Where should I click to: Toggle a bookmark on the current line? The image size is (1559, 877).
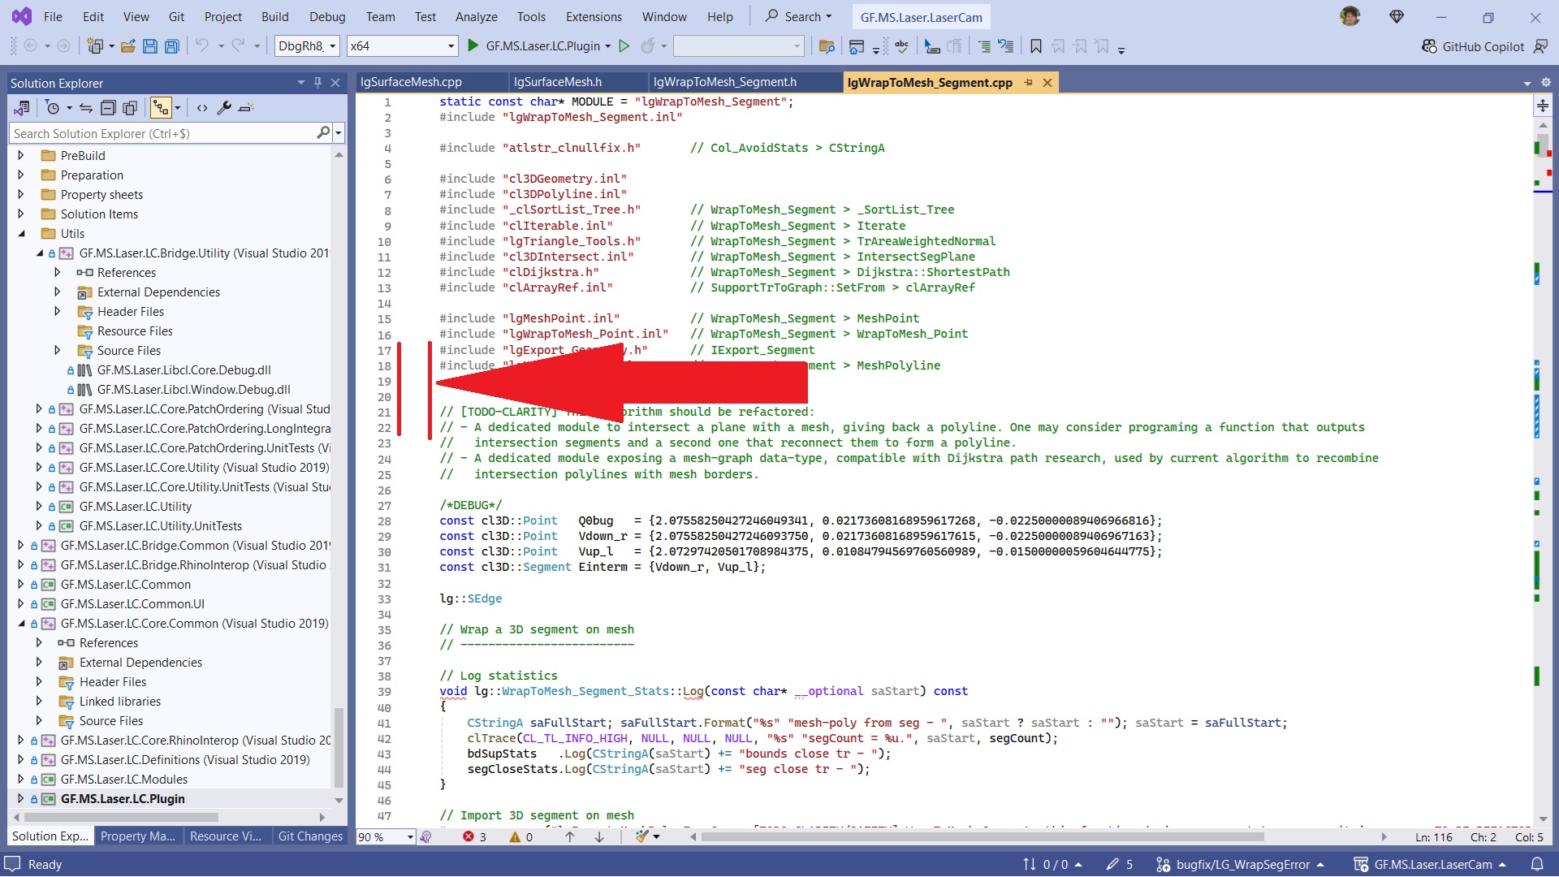pos(1035,46)
